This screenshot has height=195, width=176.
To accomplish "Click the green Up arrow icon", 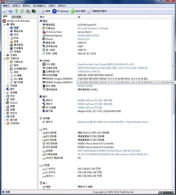I will click(16, 11).
